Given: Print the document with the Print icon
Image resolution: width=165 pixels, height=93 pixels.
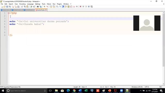Looking at the screenshot, I should coord(18,6).
